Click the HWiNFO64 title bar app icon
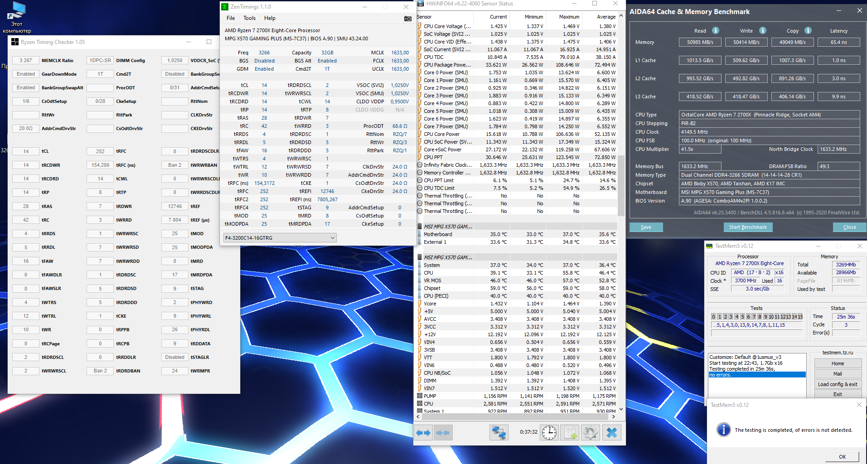 point(421,4)
